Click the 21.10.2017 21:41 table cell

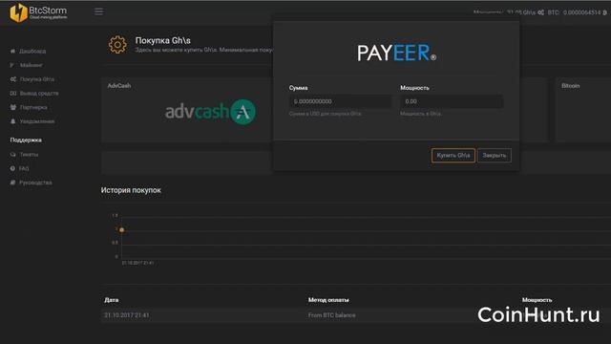pyautogui.click(x=127, y=315)
